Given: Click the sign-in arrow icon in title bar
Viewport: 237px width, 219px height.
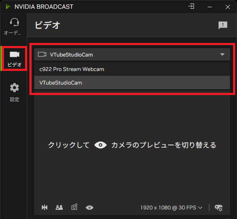Looking at the screenshot, I should tap(191, 7).
